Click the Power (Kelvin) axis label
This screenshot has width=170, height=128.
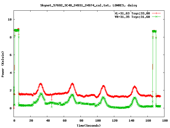click(x=3, y=64)
